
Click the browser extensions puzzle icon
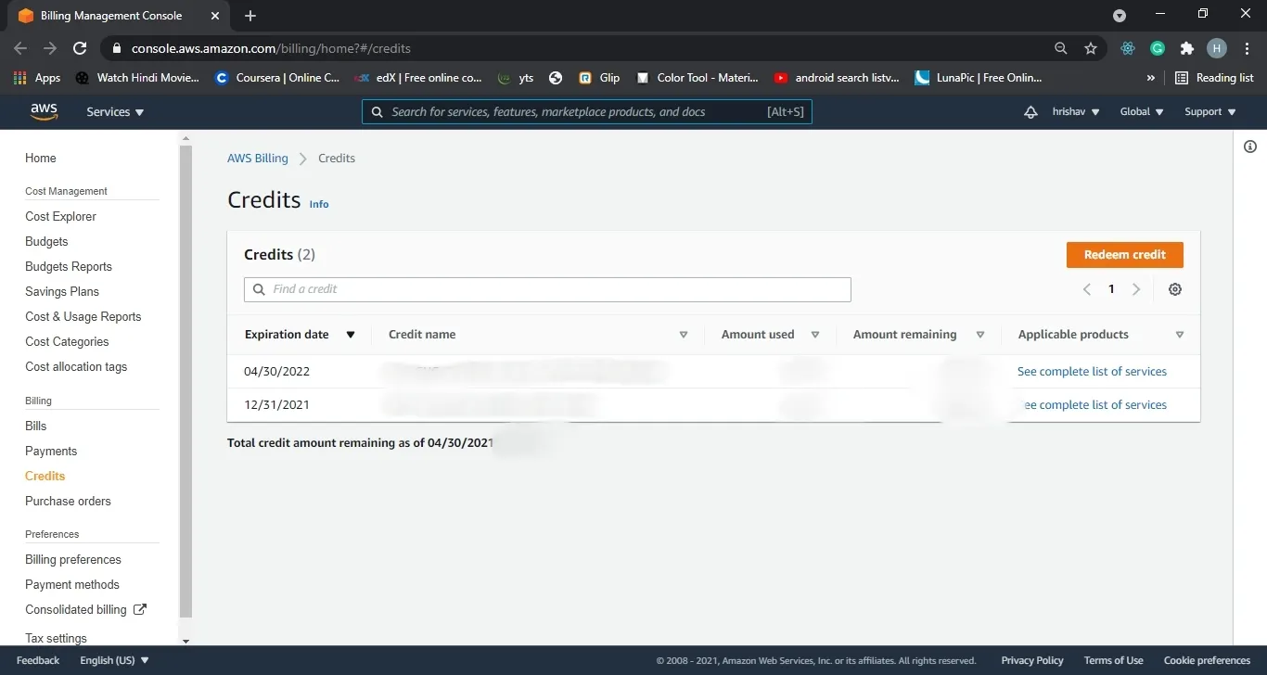(x=1187, y=48)
